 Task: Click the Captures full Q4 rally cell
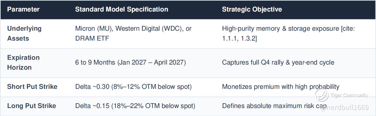point(278,63)
